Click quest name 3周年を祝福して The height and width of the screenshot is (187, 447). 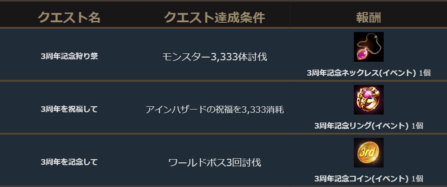[69, 109]
